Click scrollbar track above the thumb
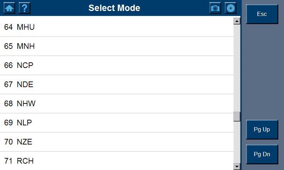This screenshot has width=284, height=170. pyautogui.click(x=237, y=67)
